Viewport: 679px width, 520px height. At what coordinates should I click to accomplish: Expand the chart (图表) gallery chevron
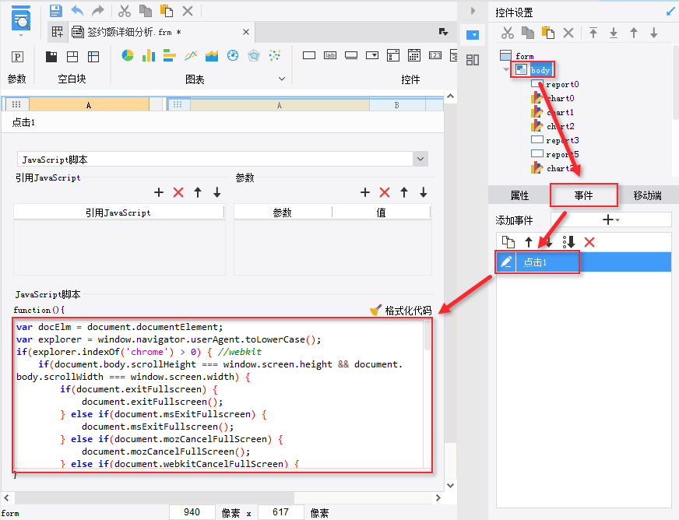[282, 79]
